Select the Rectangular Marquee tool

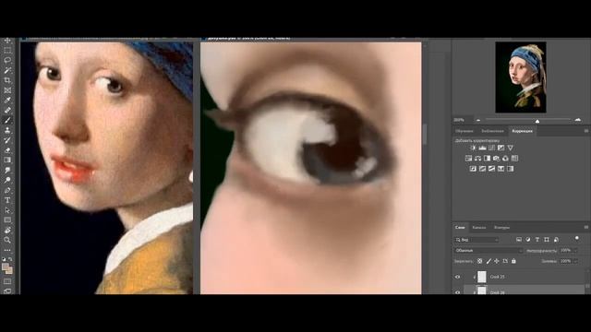pyautogui.click(x=7, y=50)
